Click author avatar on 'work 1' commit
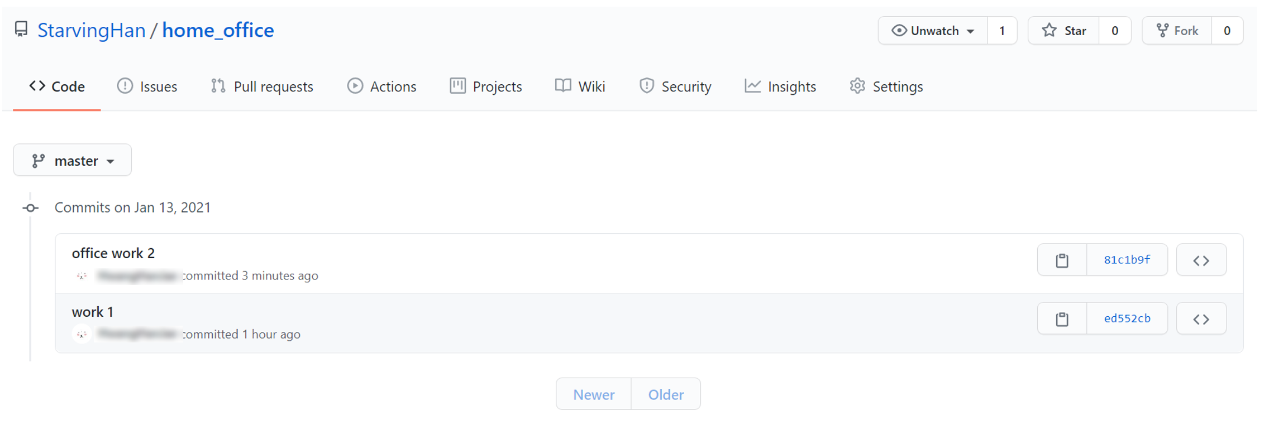 [82, 334]
